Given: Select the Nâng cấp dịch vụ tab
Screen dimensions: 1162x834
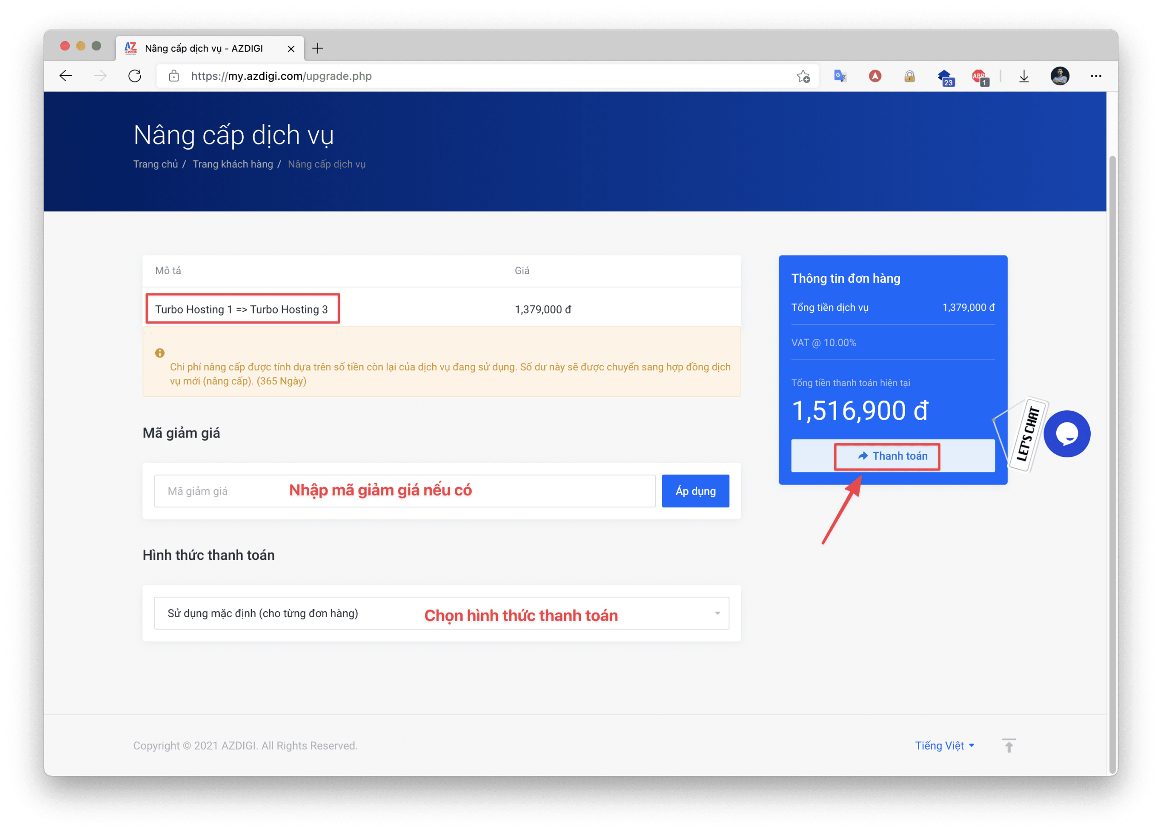Looking at the screenshot, I should click(x=205, y=49).
